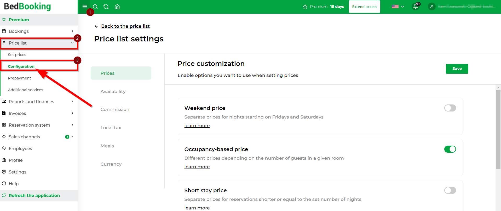Viewport: 501px width, 211px height.
Task: Expand the Bookings sidebar section
Action: [39, 31]
